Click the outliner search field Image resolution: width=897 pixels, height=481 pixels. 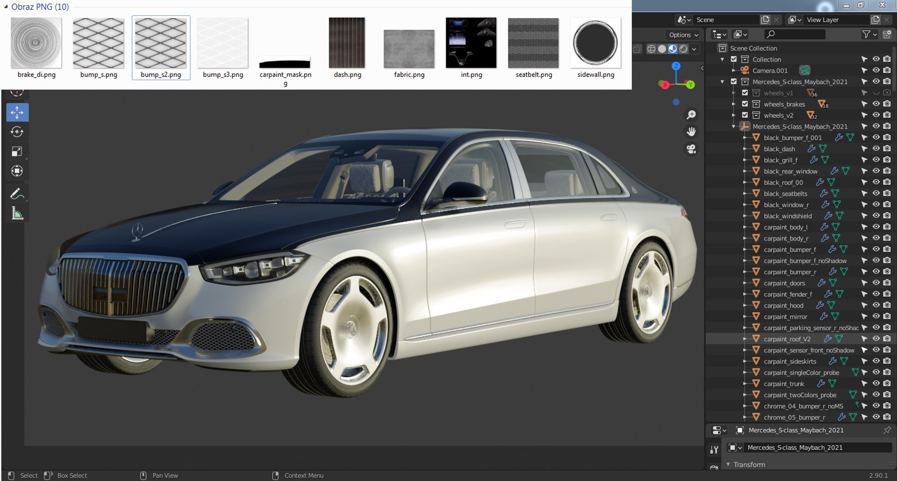tap(795, 34)
